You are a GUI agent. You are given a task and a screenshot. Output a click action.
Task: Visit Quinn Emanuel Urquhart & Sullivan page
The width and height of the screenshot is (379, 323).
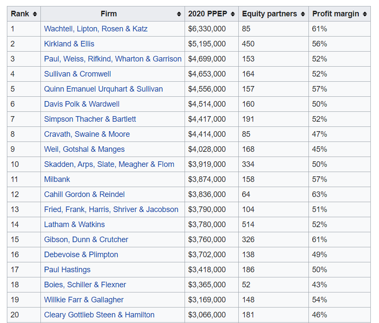coord(103,89)
